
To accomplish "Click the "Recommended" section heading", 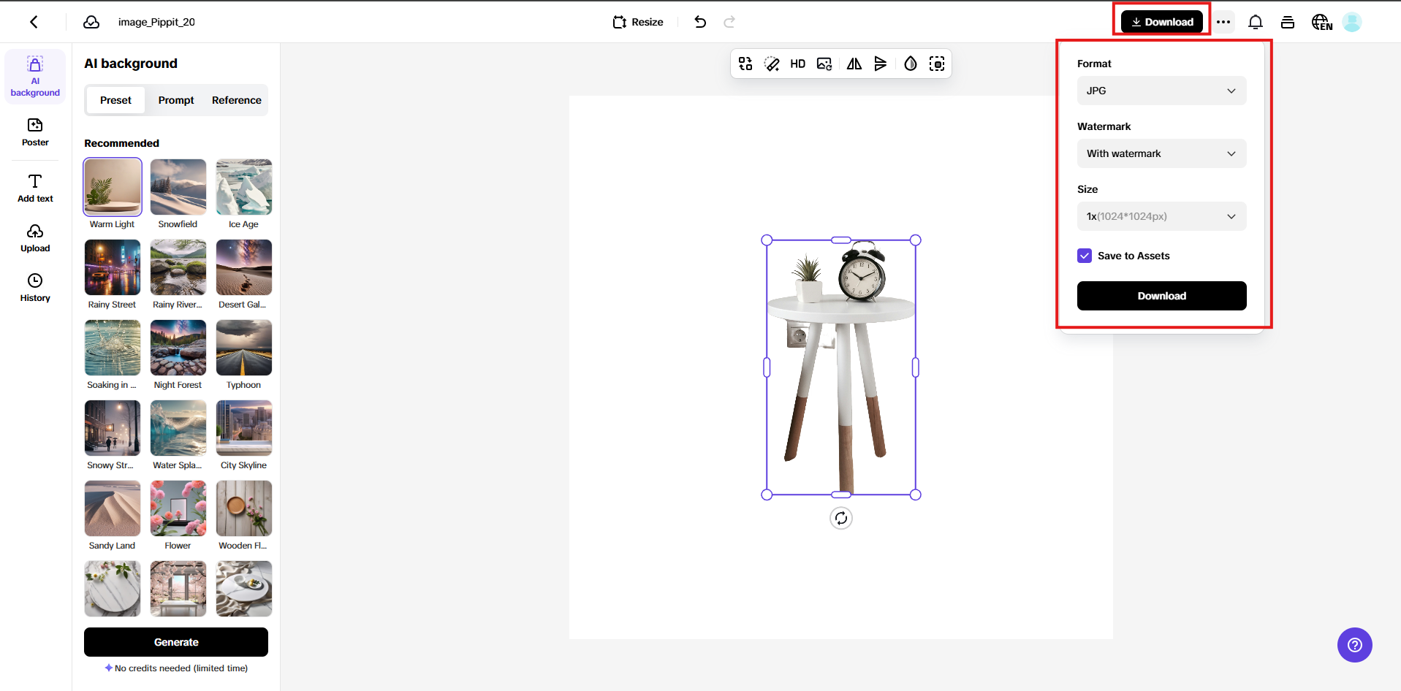I will [x=121, y=143].
